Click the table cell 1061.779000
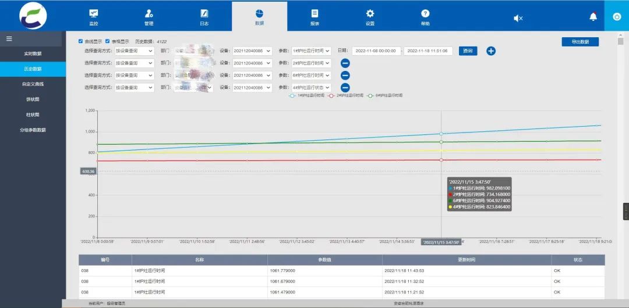 point(325,271)
